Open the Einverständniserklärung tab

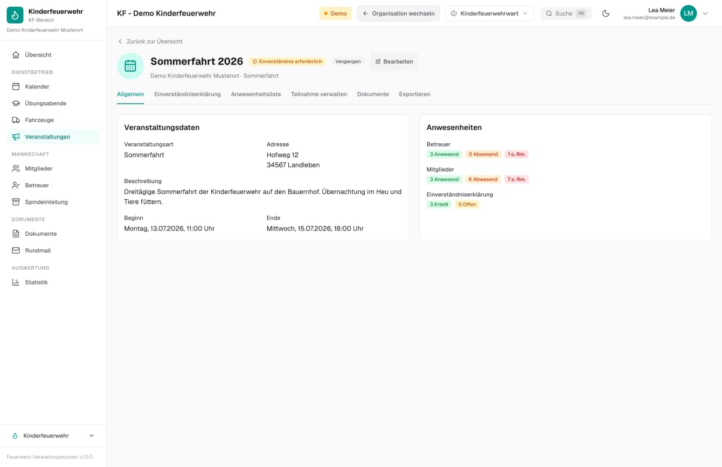point(188,94)
